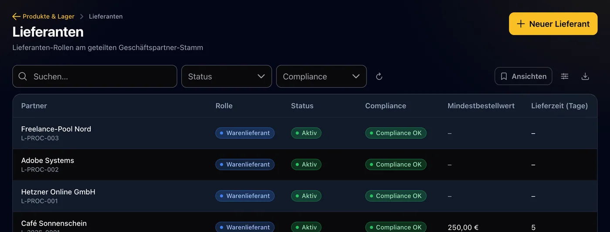This screenshot has height=232, width=610.
Task: Click the Aktiv badge of Adobe Systems
Action: pyautogui.click(x=306, y=164)
